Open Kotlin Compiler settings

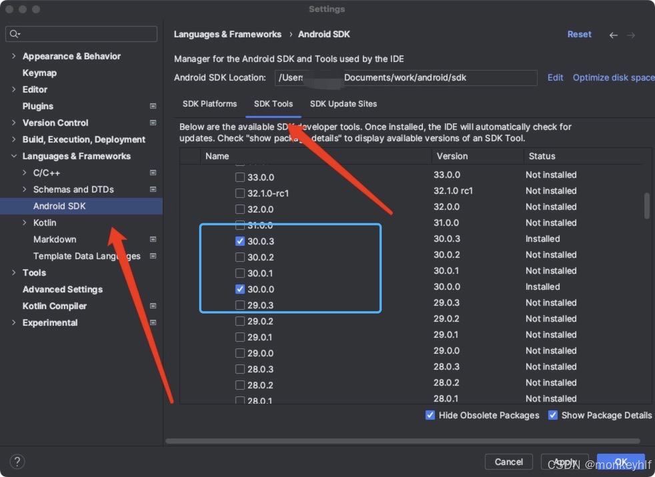point(55,306)
